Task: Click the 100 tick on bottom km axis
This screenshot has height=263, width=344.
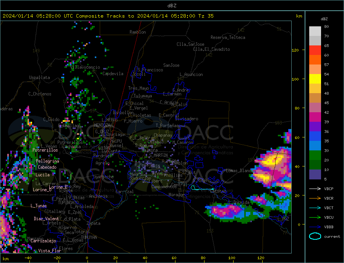Action: pos(232,258)
